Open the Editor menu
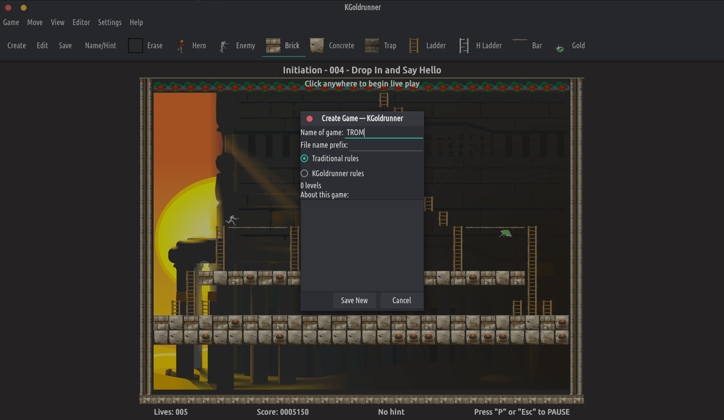The image size is (724, 420). pyautogui.click(x=81, y=22)
